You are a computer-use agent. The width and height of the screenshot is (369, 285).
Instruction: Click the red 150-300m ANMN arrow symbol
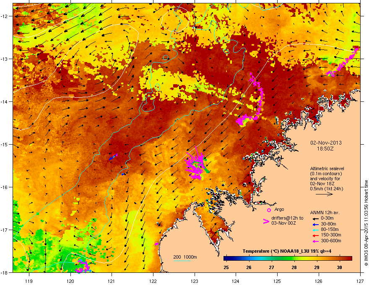(x=315, y=235)
